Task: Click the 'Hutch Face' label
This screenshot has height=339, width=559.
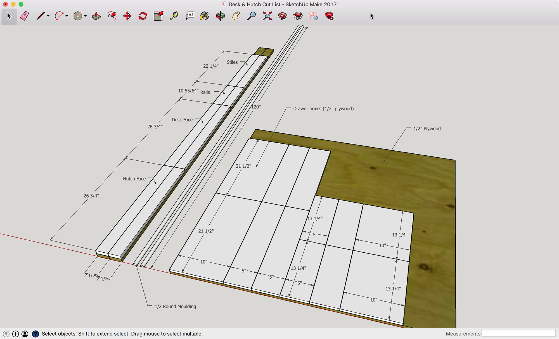Action: (134, 179)
